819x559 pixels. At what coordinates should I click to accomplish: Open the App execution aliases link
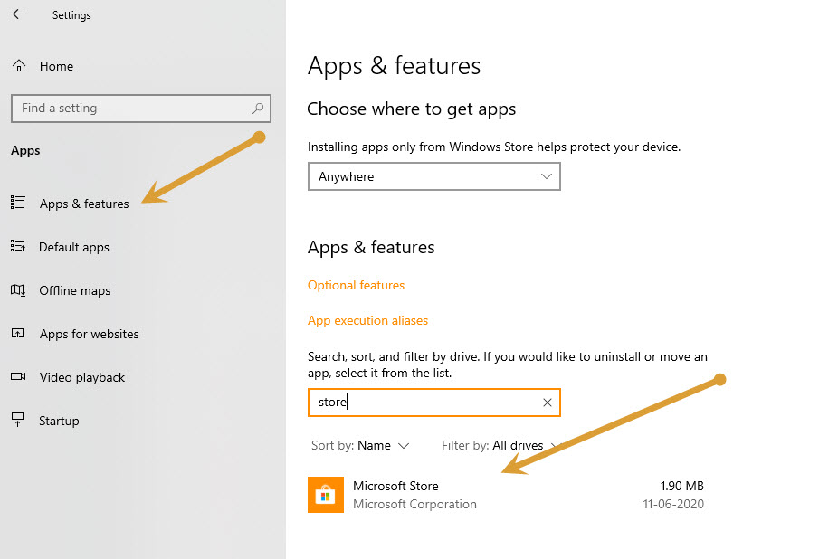pos(367,320)
